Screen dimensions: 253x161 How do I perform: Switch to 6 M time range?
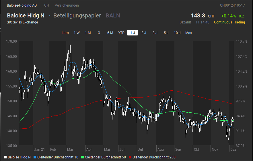(110, 33)
